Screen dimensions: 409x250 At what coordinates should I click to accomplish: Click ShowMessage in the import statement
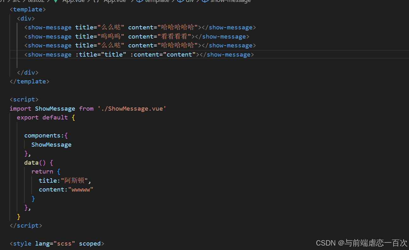click(x=55, y=109)
